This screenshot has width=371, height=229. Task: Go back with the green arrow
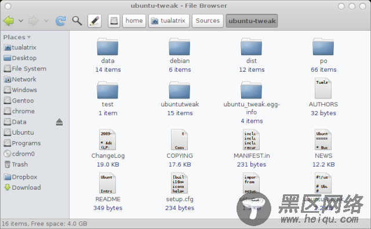tap(9, 21)
